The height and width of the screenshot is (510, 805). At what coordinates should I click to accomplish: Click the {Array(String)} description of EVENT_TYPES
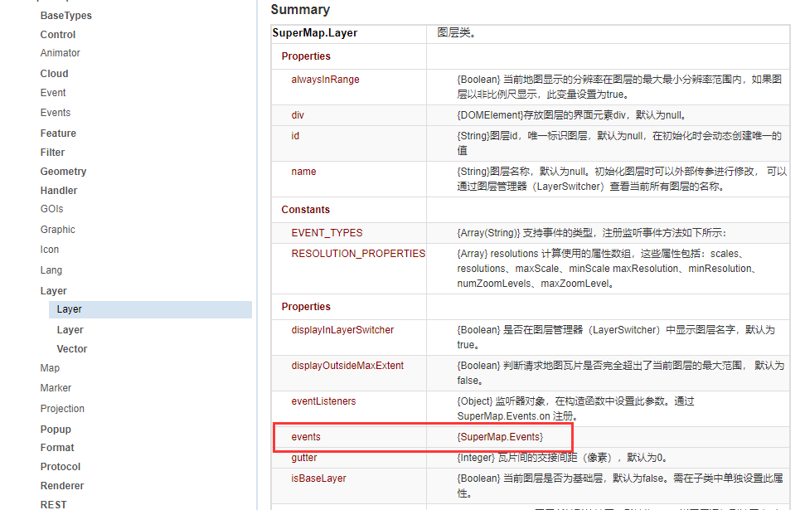591,233
